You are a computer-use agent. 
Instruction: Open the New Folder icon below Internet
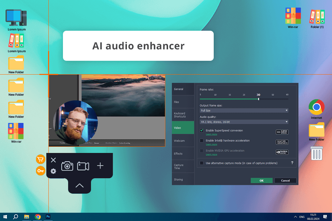[x=316, y=132]
